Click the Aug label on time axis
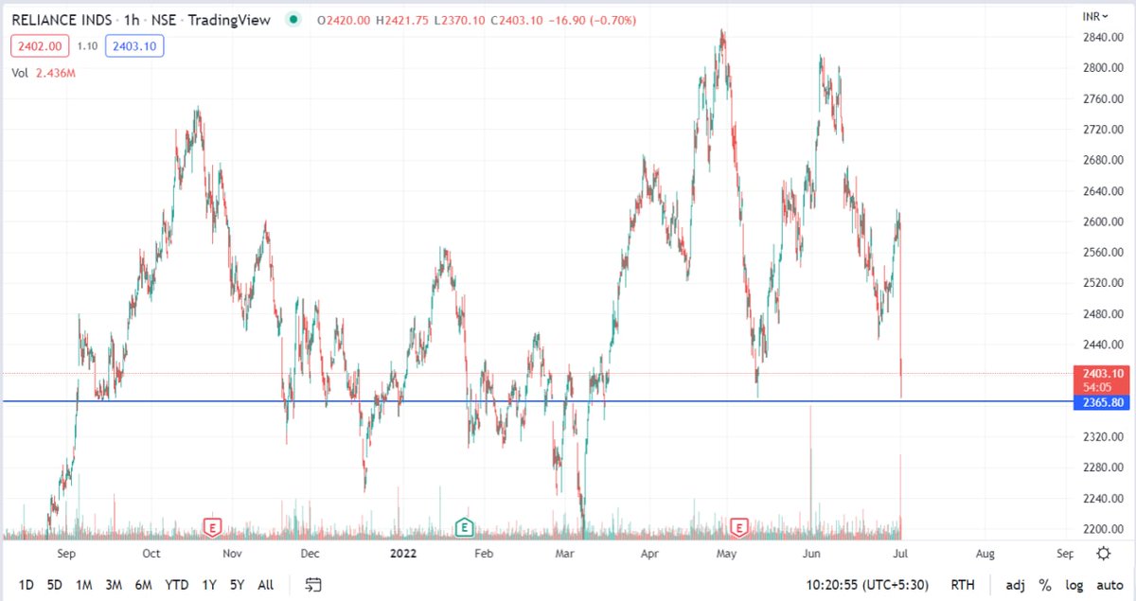1136x601 pixels. pos(985,554)
